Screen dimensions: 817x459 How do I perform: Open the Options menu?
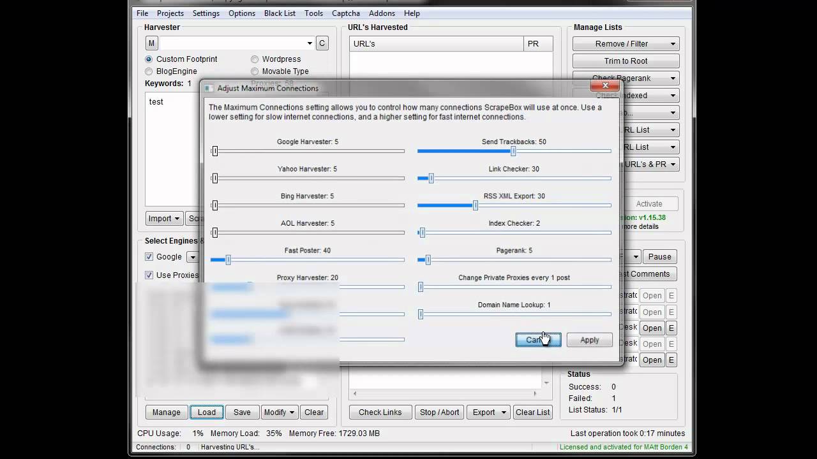pyautogui.click(x=242, y=13)
